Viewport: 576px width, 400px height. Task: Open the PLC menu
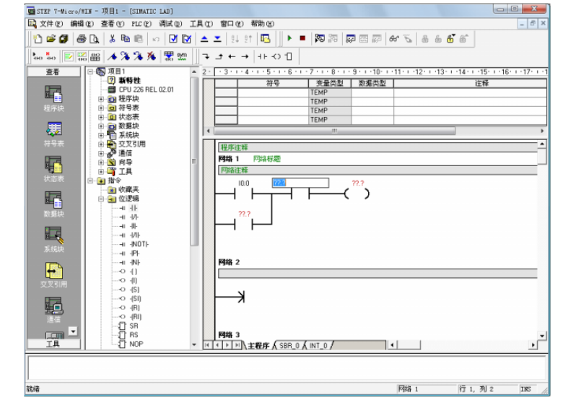(141, 24)
